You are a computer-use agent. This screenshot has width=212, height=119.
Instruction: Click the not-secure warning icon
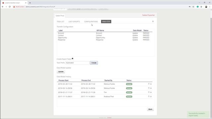(x=14, y=7)
